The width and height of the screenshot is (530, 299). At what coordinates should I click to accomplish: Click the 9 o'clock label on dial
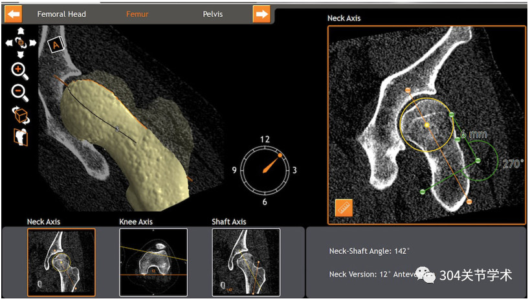(234, 170)
